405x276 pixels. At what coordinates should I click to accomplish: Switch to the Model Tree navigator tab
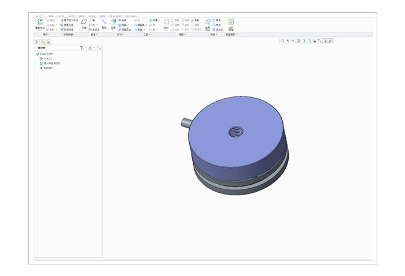[38, 42]
